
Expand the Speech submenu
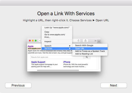(x=57, y=46)
